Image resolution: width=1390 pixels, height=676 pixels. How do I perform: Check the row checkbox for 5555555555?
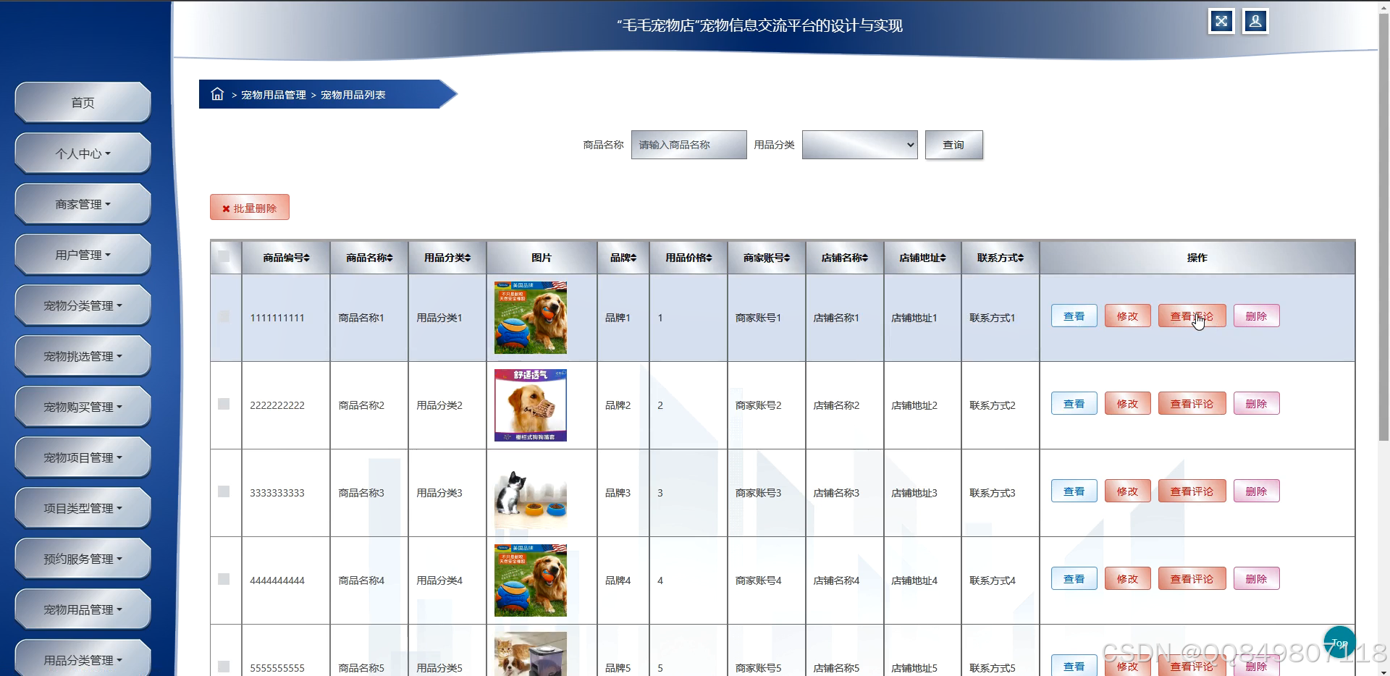[224, 667]
